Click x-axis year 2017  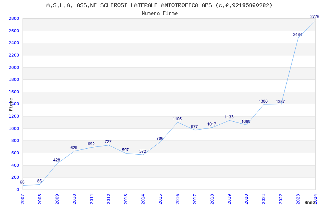[195, 199]
